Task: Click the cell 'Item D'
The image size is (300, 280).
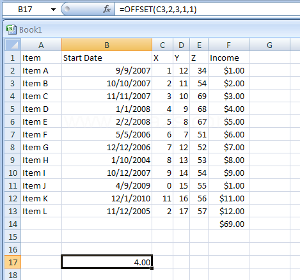Action: click(41, 109)
